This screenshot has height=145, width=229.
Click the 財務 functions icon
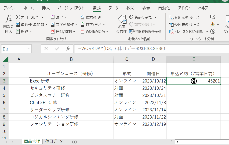pos(18,32)
